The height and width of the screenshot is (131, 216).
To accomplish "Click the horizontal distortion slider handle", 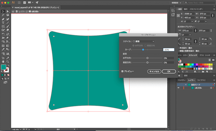I will 147,58.
